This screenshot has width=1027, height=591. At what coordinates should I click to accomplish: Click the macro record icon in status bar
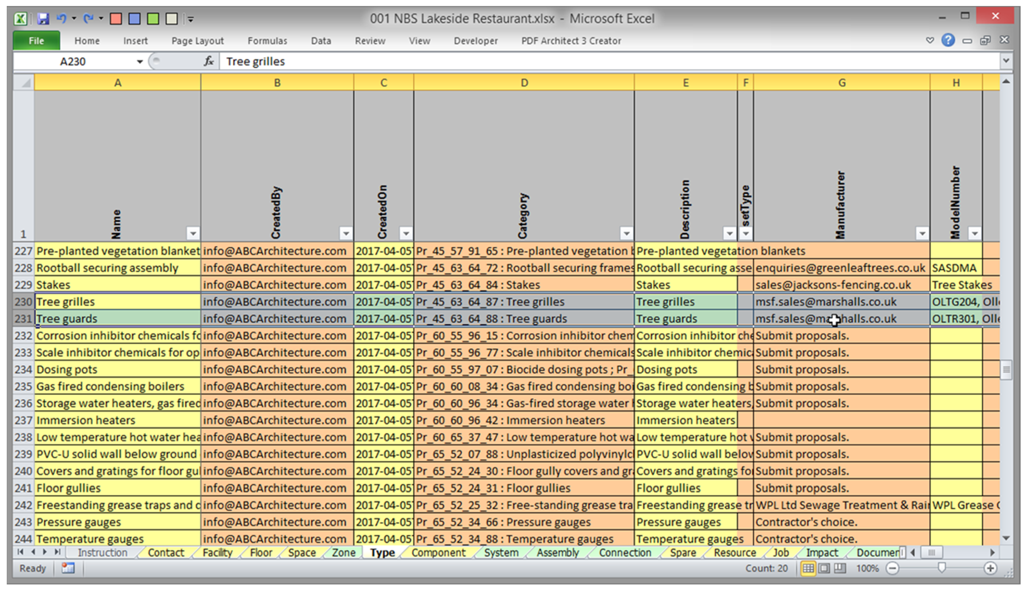pos(68,568)
